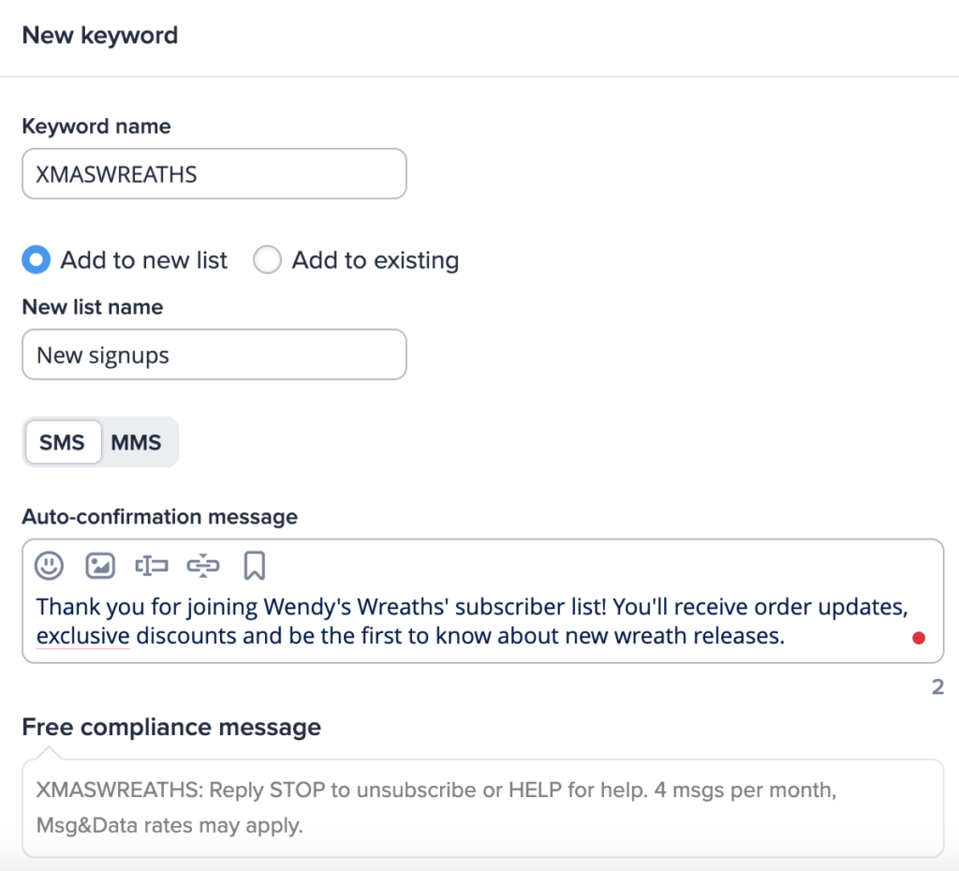The image size is (959, 871).
Task: Click the link chain icon
Action: [203, 566]
